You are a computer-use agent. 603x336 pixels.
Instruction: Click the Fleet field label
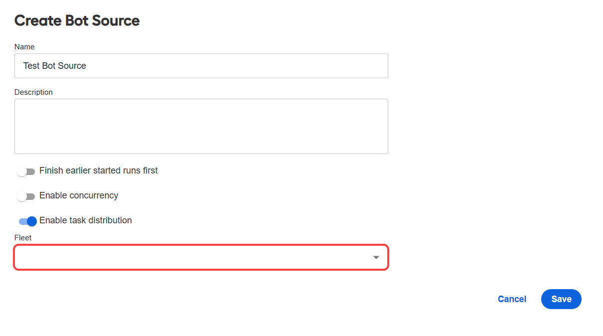tap(23, 238)
